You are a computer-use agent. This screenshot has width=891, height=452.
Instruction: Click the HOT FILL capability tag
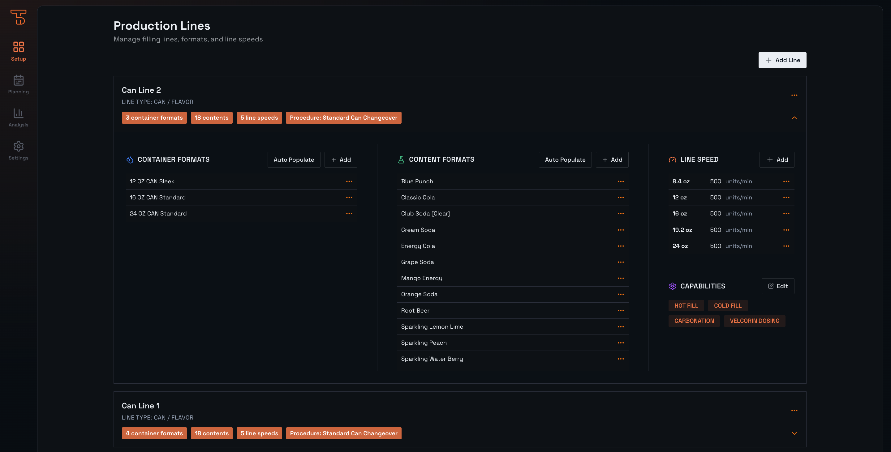[x=686, y=305]
